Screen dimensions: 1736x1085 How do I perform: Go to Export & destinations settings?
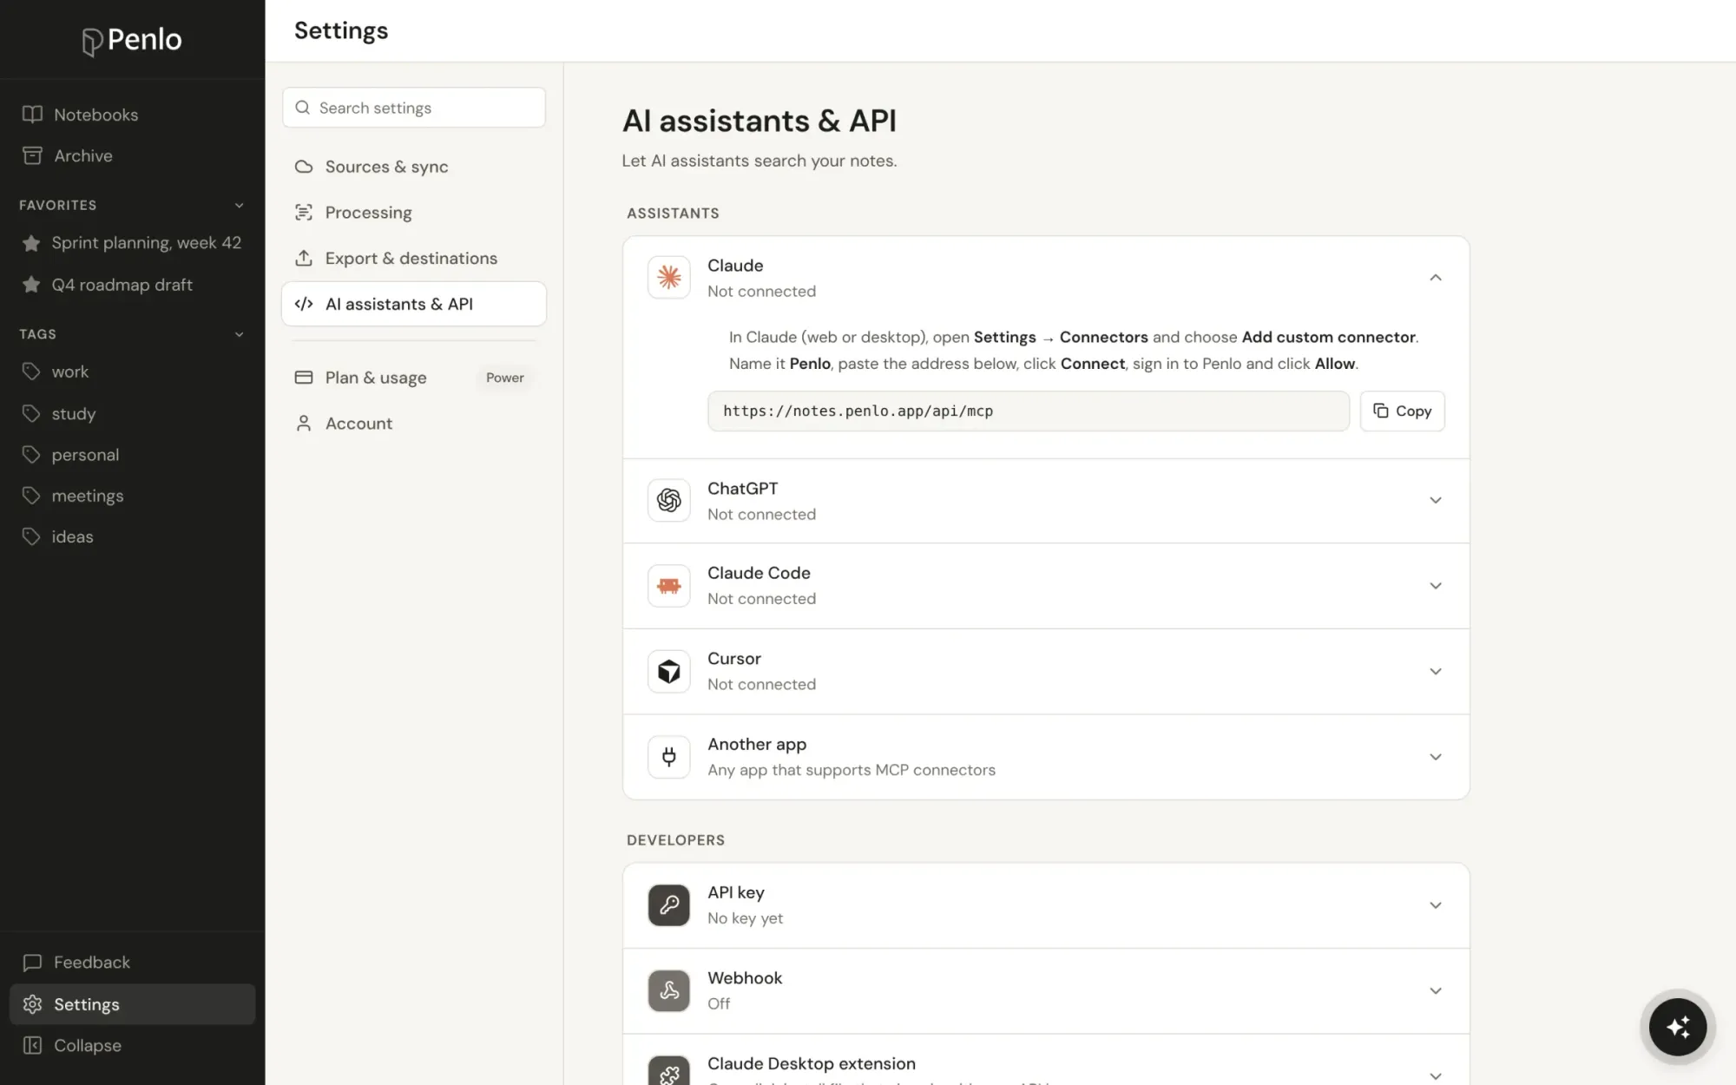(414, 259)
